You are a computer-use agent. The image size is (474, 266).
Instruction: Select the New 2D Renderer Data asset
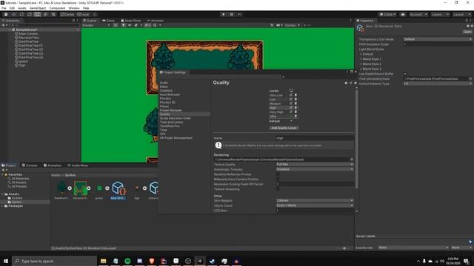tap(118, 191)
